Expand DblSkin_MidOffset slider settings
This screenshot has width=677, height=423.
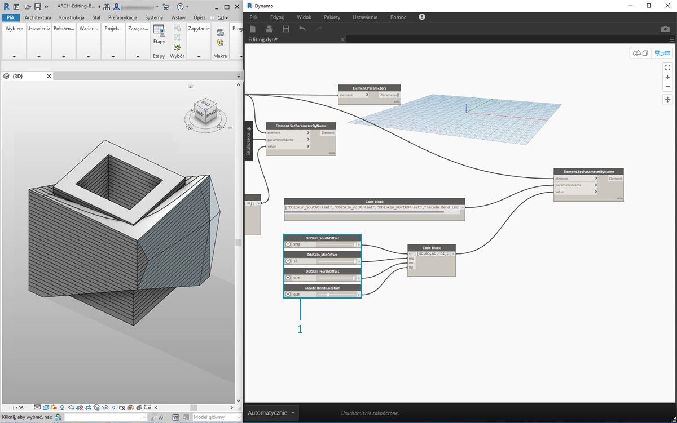click(x=288, y=261)
